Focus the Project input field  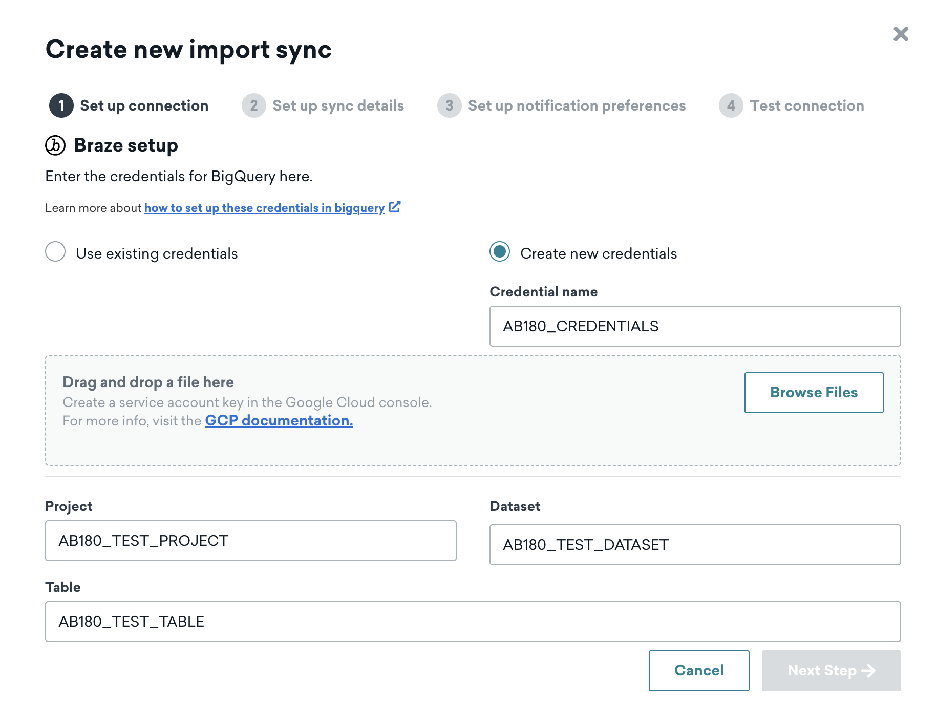[x=251, y=541]
